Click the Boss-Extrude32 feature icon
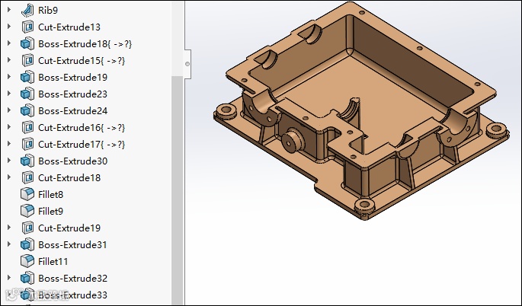The width and height of the screenshot is (522, 306). click(27, 278)
